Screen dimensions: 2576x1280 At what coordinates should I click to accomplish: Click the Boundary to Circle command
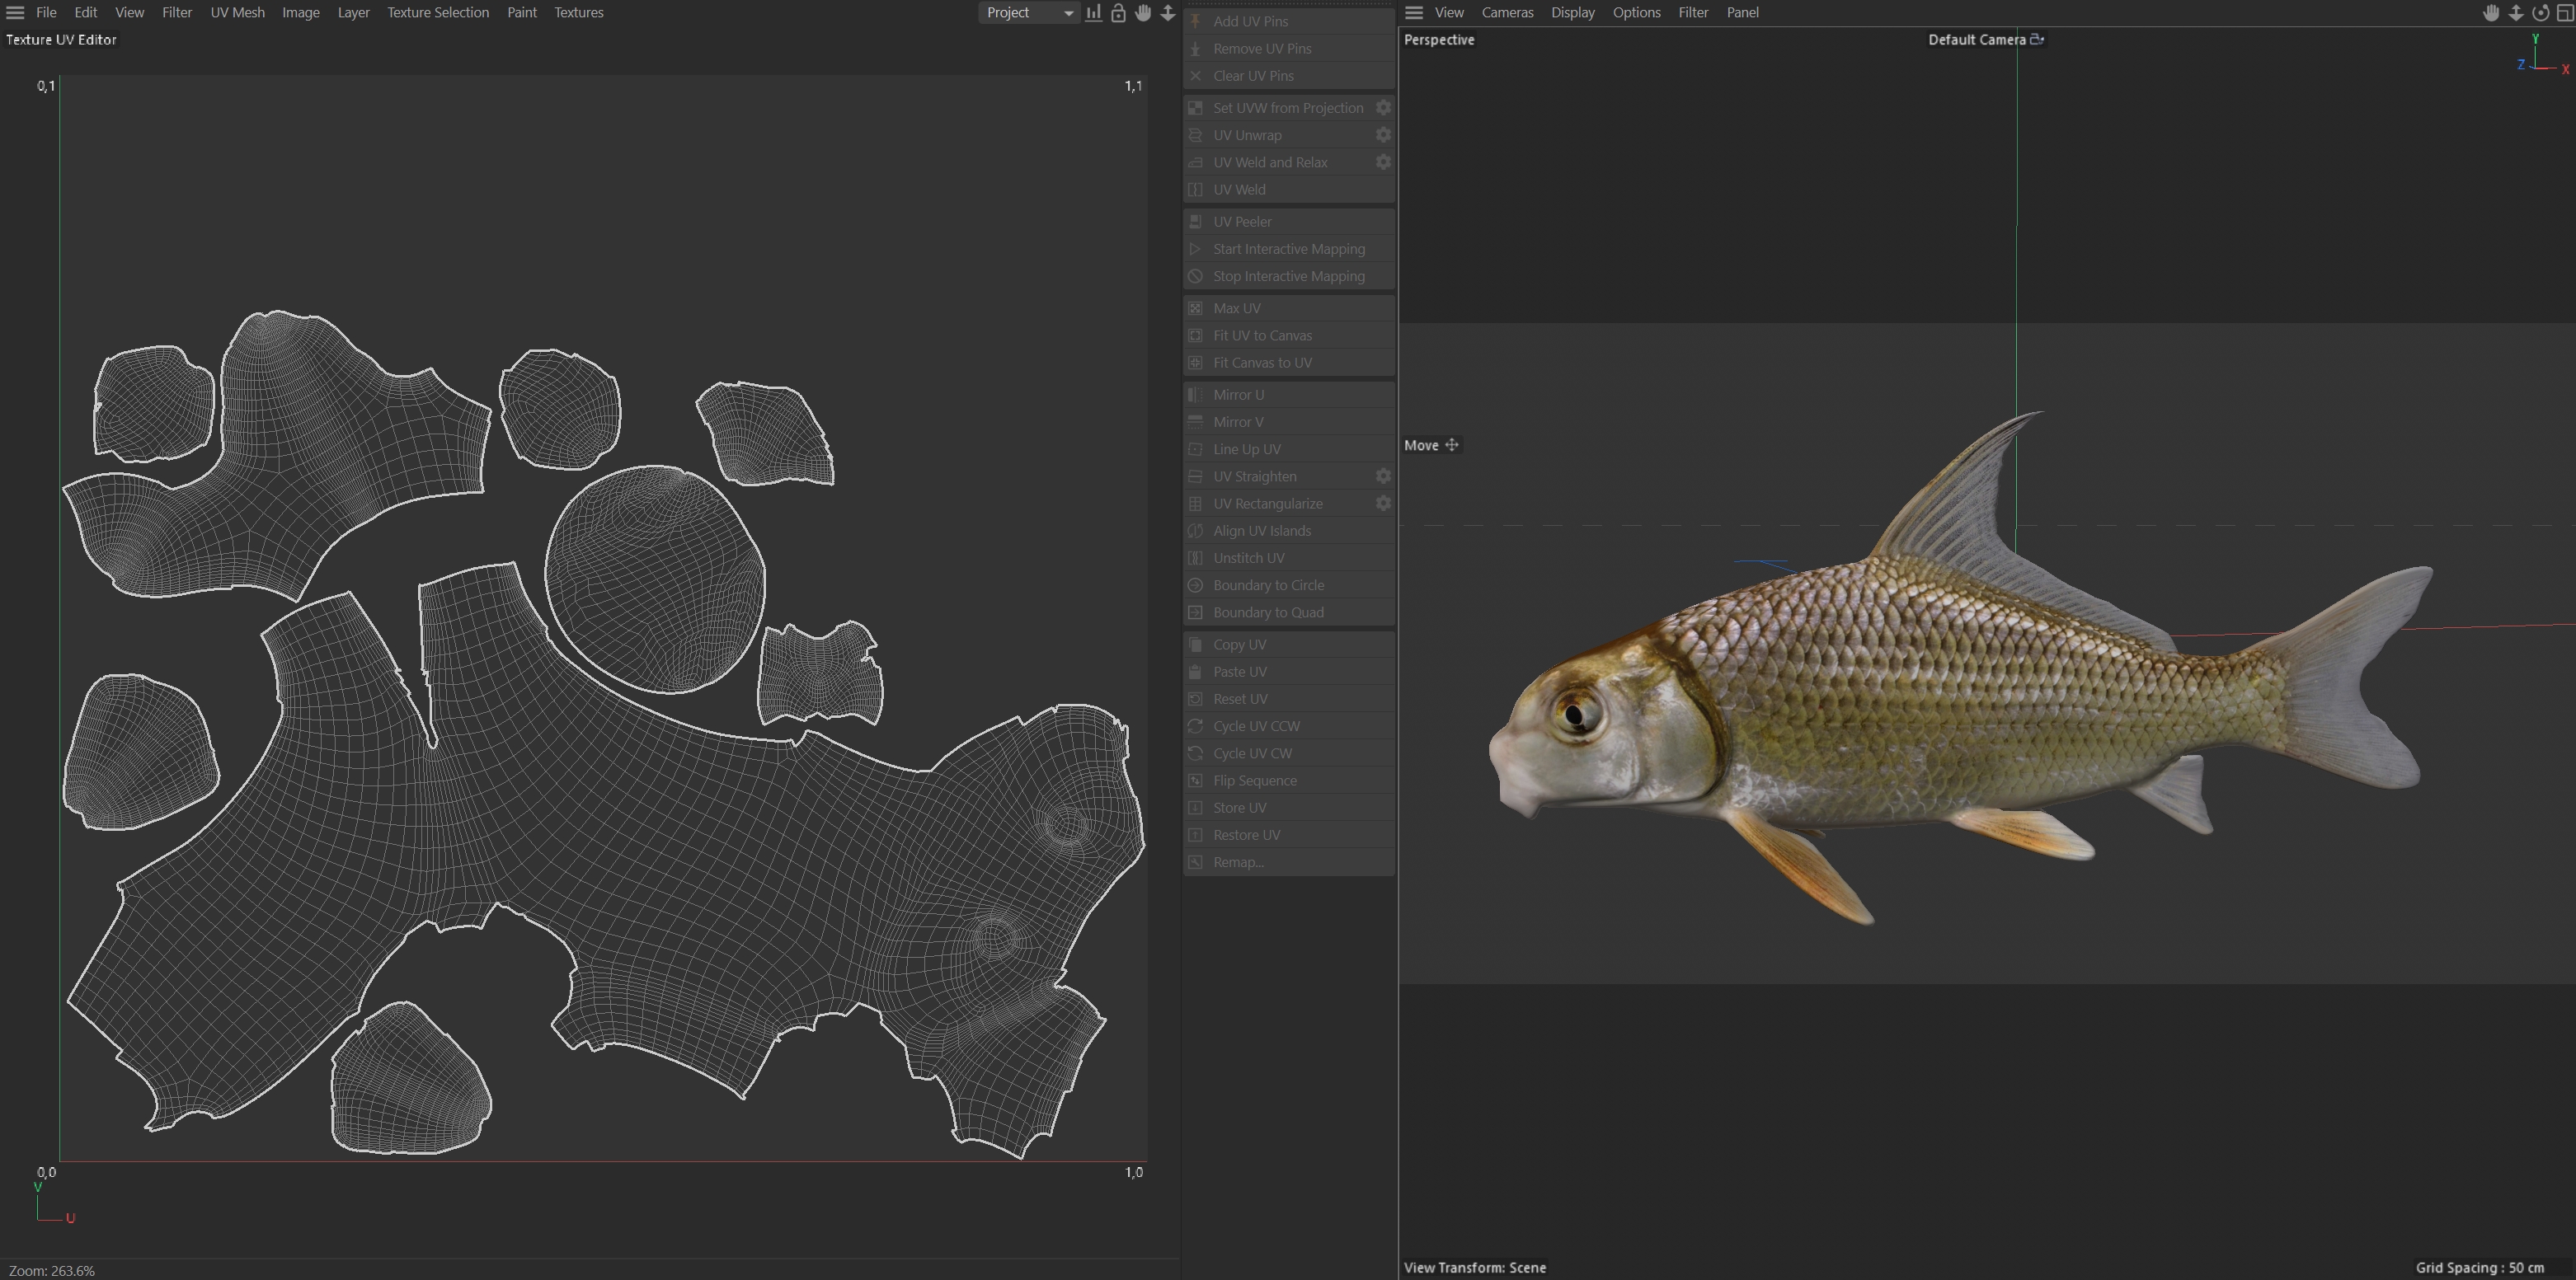(x=1268, y=585)
